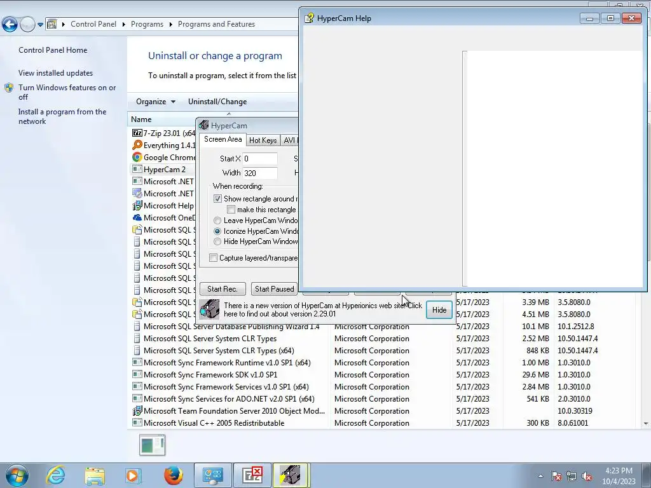Click the selected program details thumbnail
The height and width of the screenshot is (488, 651).
point(152,445)
